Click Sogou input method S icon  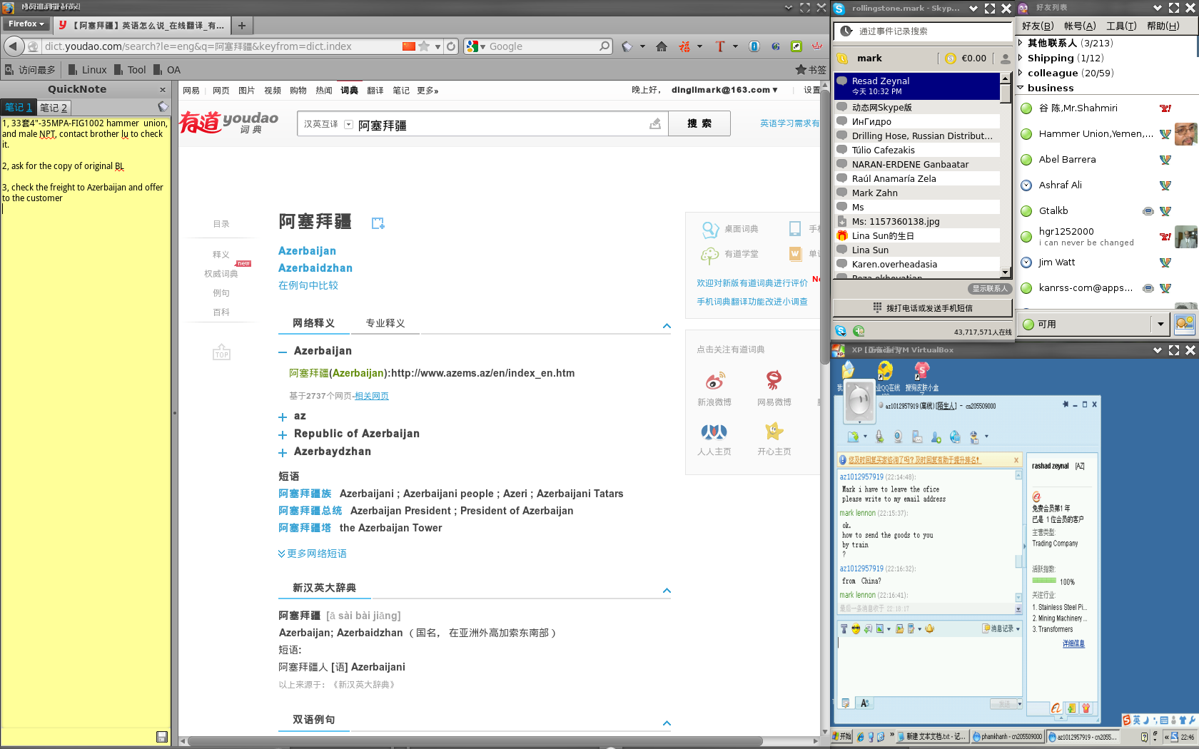point(1126,720)
